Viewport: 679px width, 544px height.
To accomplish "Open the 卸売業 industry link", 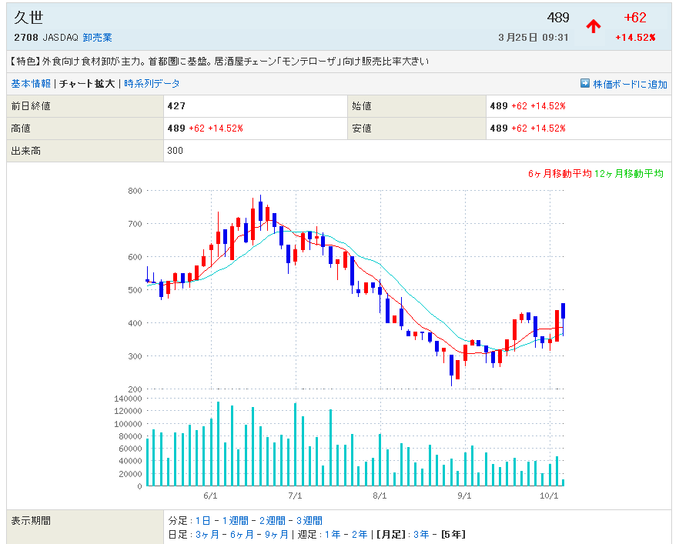I will pos(98,37).
